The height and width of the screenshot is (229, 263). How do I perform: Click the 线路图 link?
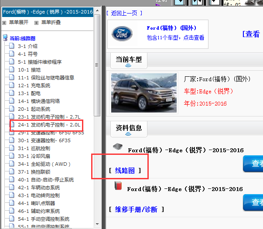coord(125,171)
